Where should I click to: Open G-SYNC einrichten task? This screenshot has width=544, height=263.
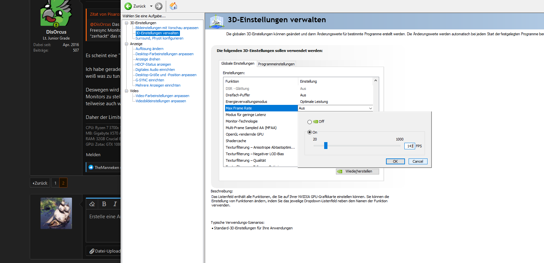150,80
